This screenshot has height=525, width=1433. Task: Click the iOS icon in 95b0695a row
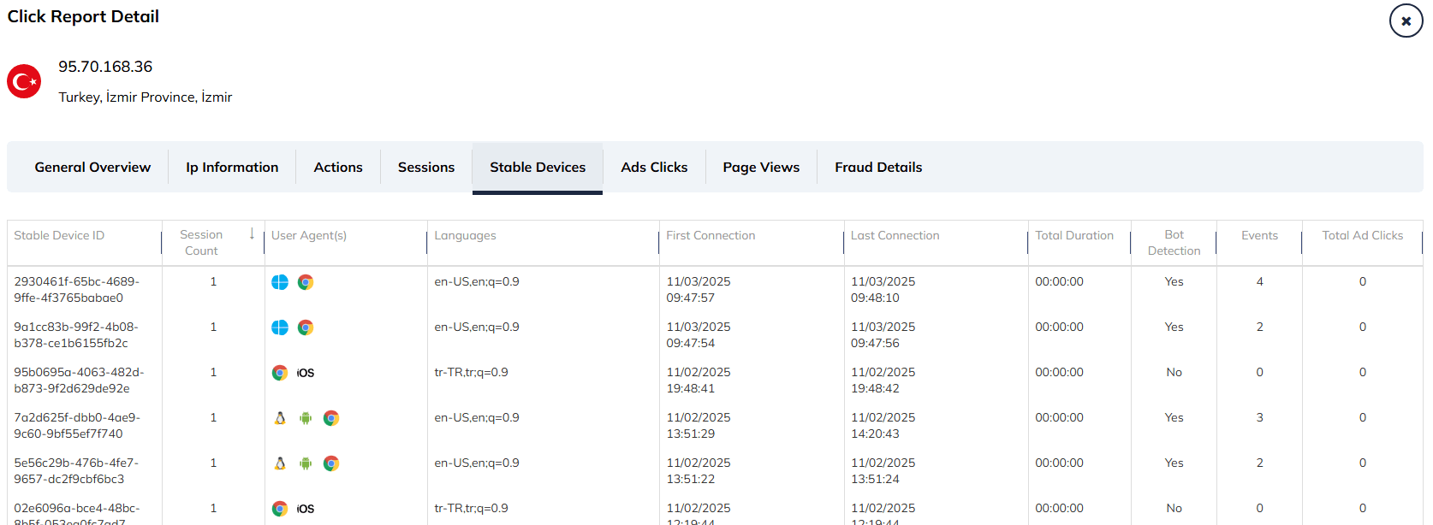(306, 373)
